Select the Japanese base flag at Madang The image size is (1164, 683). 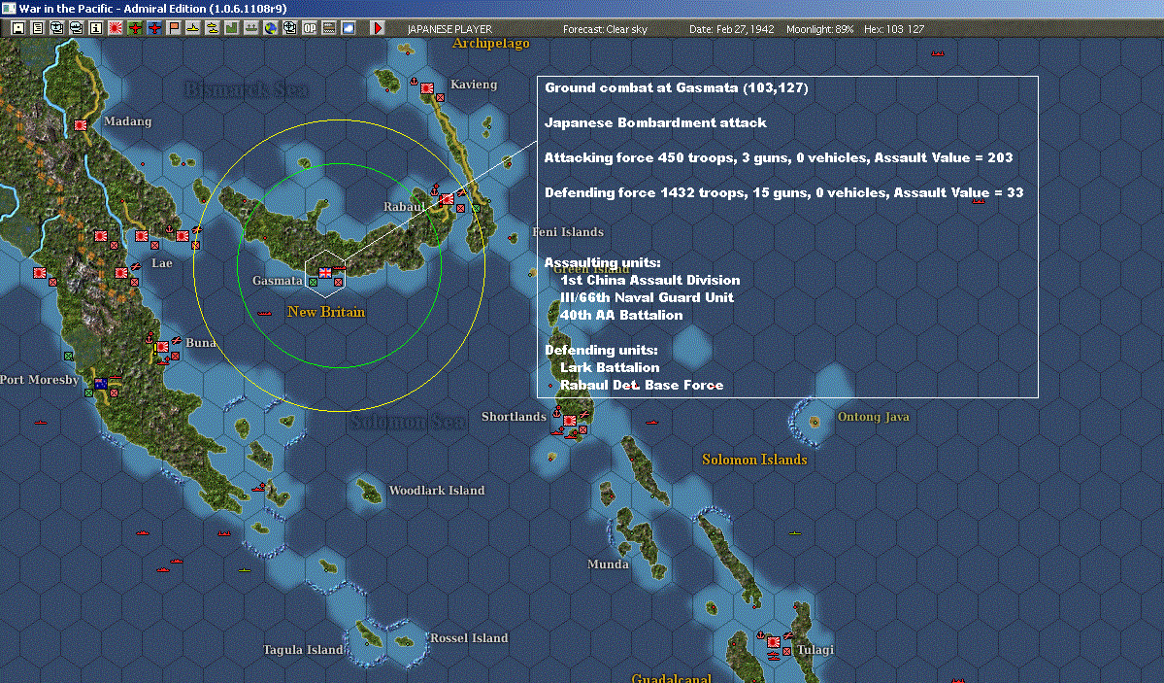[81, 125]
